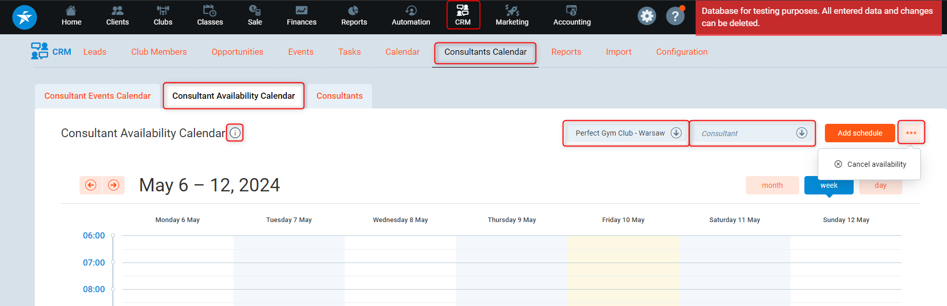Open the settings gear icon
The image size is (947, 306).
[x=646, y=16]
